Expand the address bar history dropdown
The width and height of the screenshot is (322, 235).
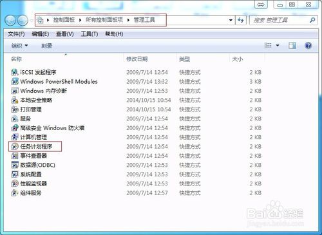click(x=231, y=21)
